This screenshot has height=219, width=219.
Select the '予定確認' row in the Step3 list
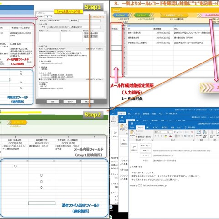click(x=171, y=43)
